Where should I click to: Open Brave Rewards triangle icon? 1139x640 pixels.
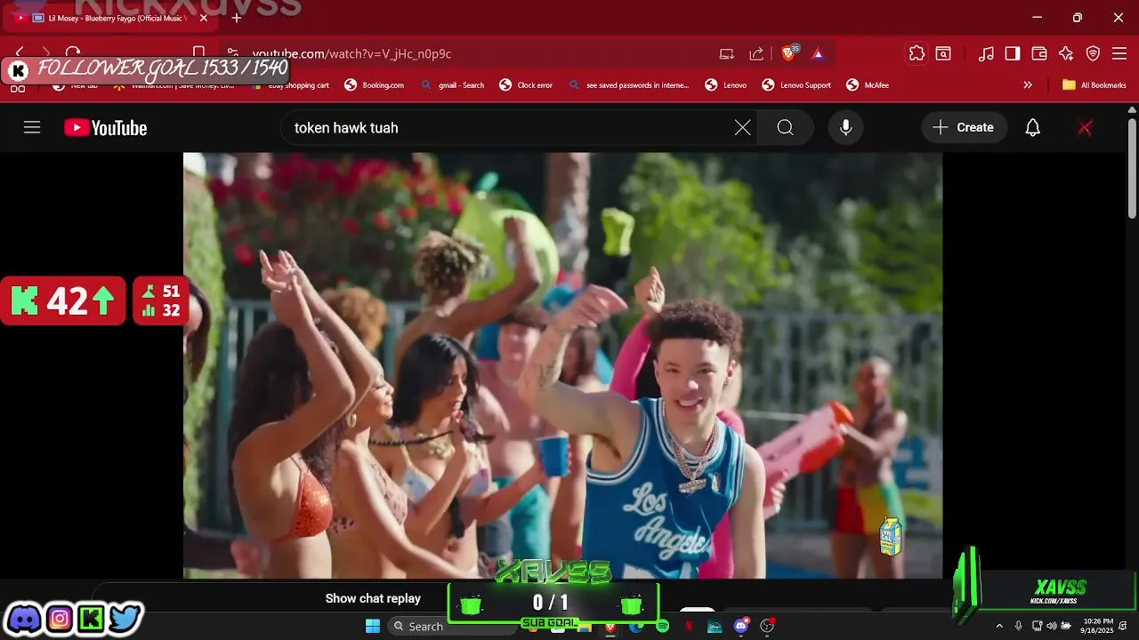[818, 53]
